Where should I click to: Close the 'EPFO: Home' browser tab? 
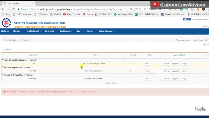[x=33, y=4]
